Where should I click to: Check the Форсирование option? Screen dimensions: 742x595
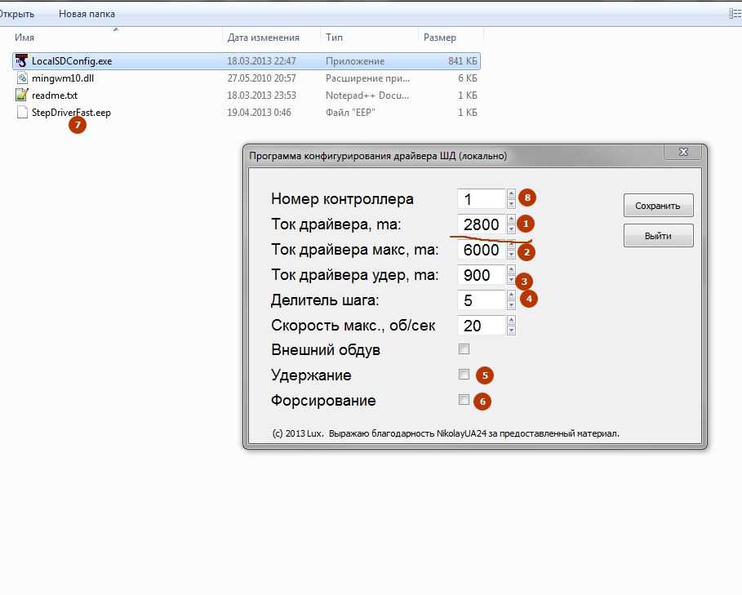[x=464, y=400]
